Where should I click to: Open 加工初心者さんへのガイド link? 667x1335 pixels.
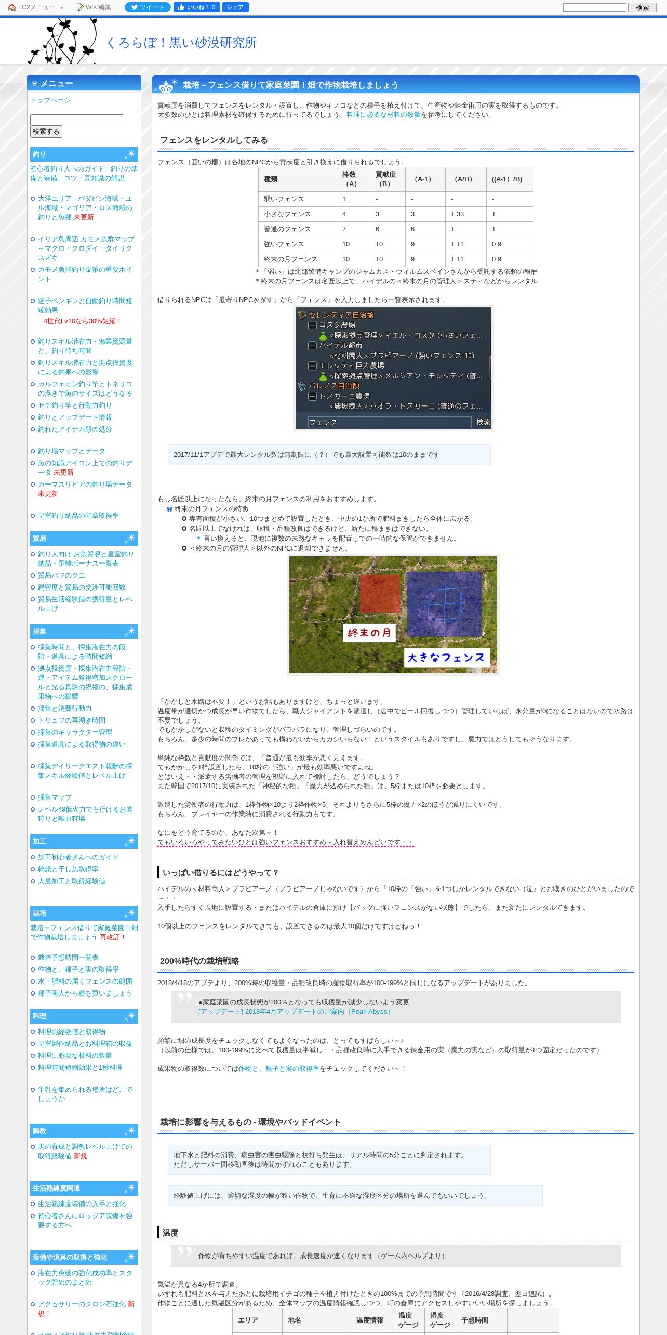click(78, 857)
